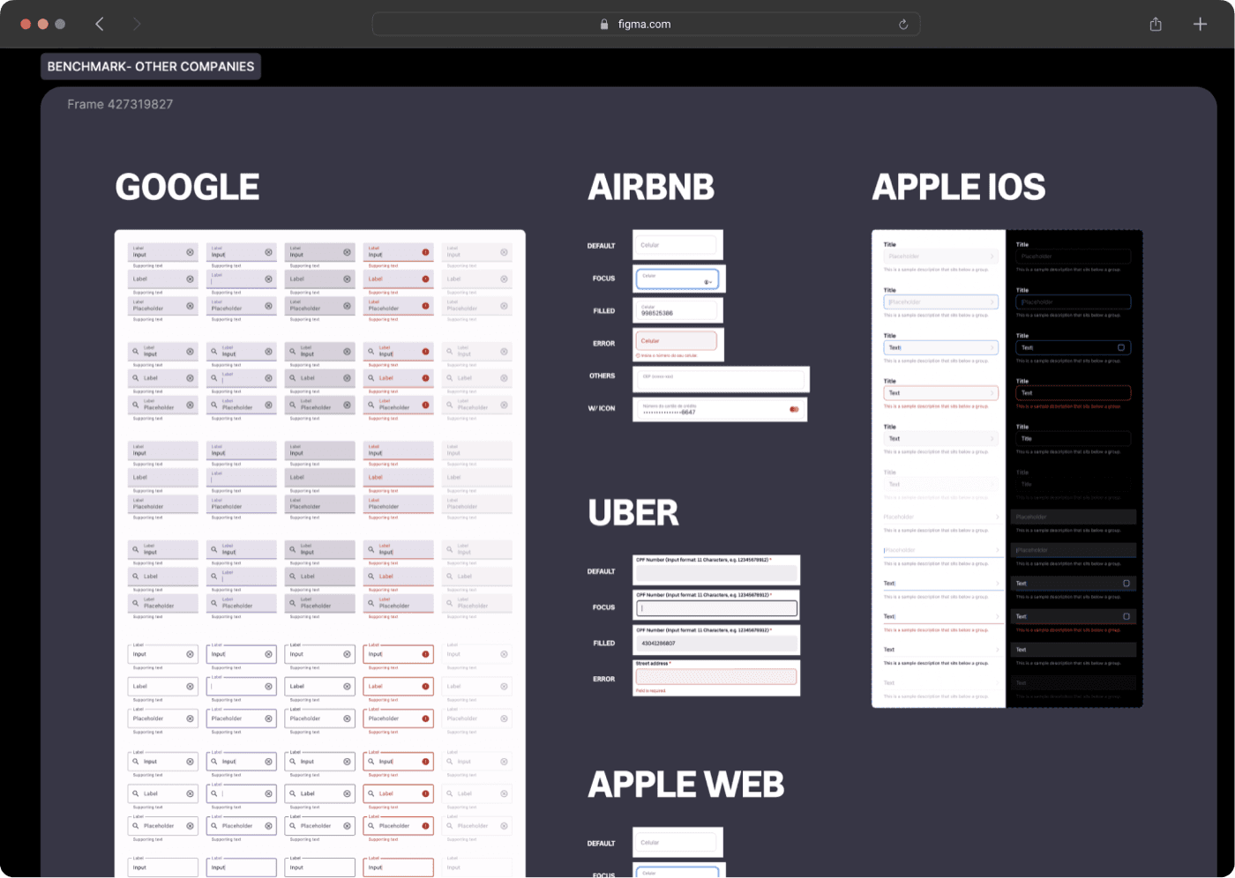Viewport: 1235px width, 878px height.
Task: Click error badge on filled red Label search field
Action: point(425,378)
